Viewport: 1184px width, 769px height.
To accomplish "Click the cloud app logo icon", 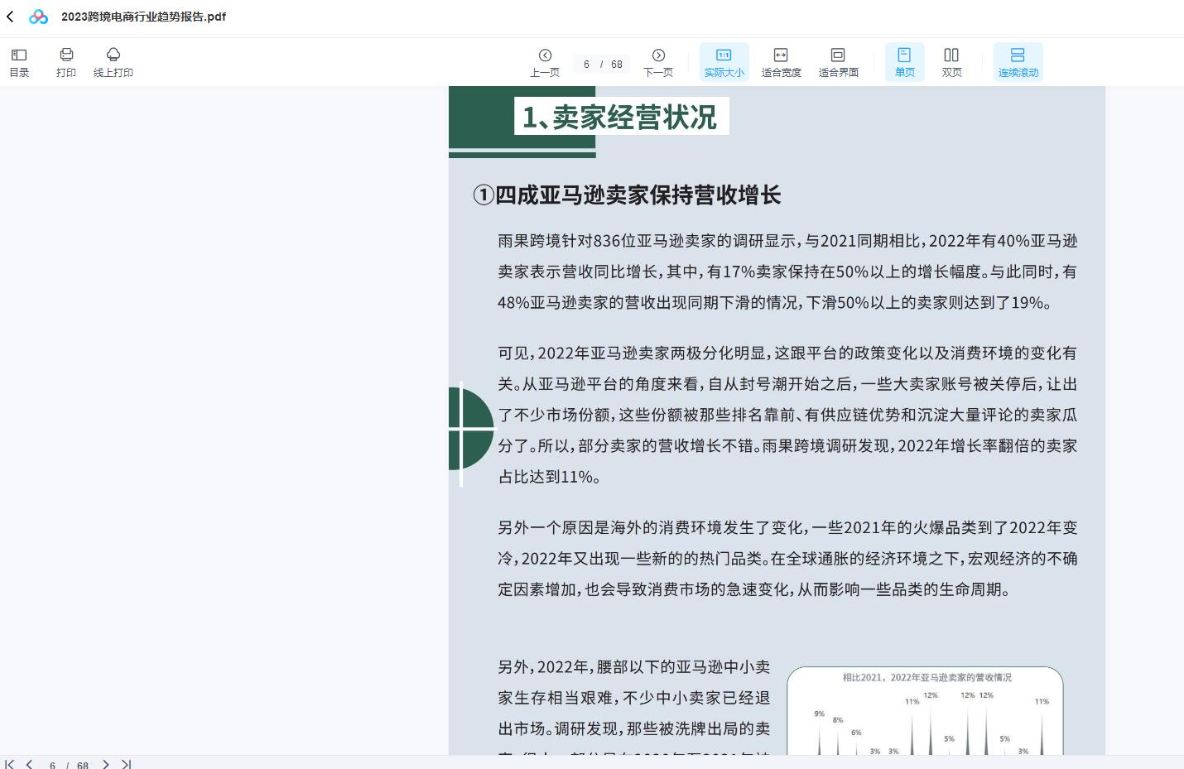I will 38,17.
